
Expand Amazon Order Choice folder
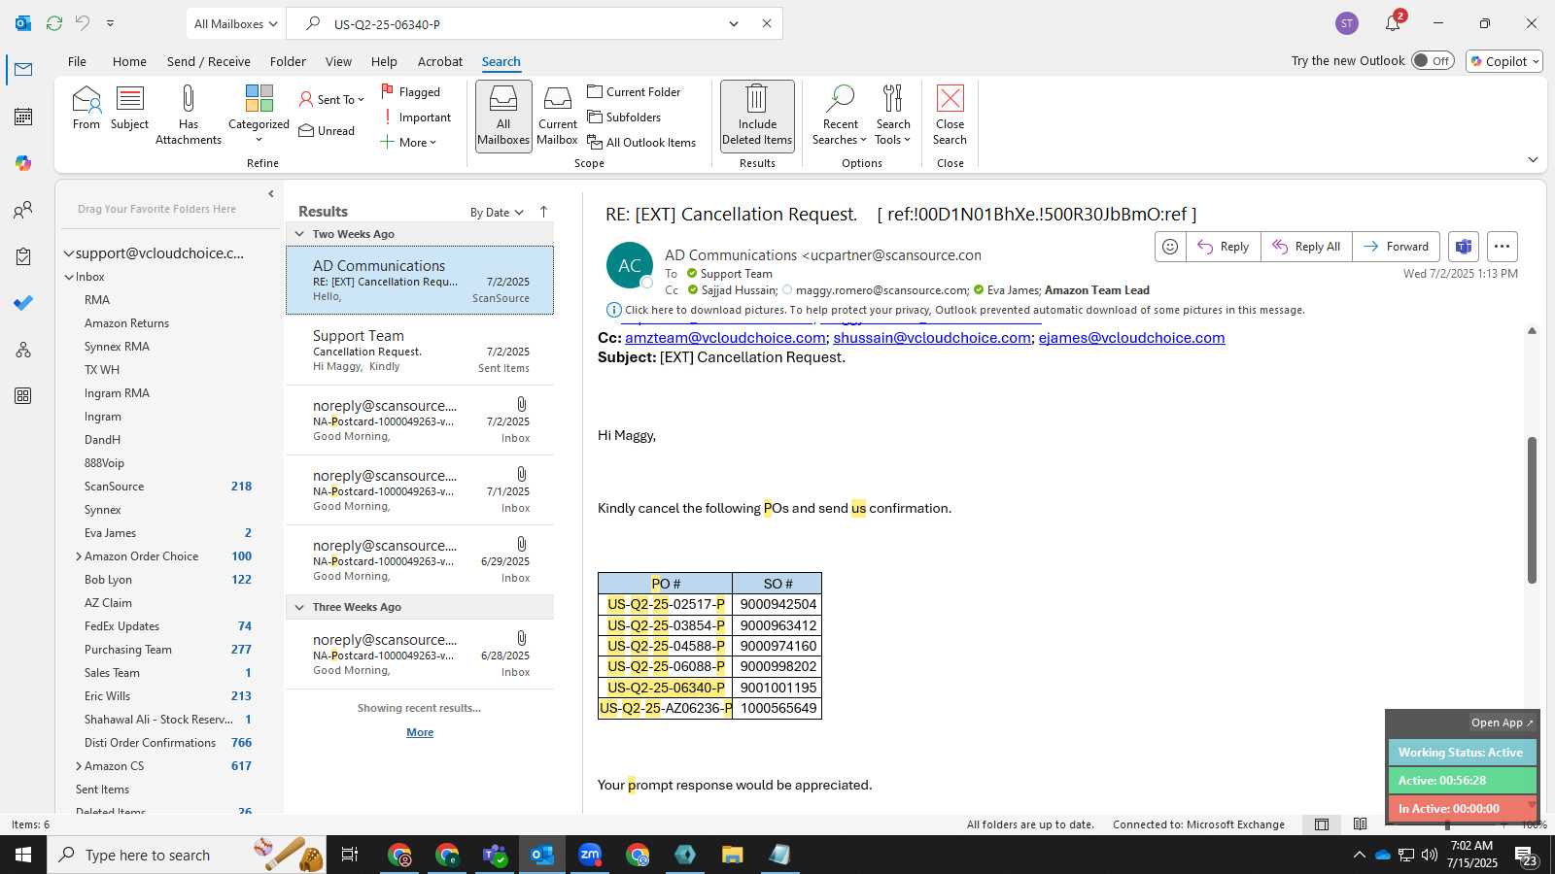[78, 556]
